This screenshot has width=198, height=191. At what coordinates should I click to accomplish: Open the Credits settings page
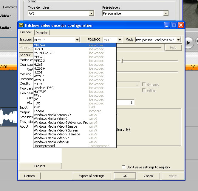coord(25,84)
